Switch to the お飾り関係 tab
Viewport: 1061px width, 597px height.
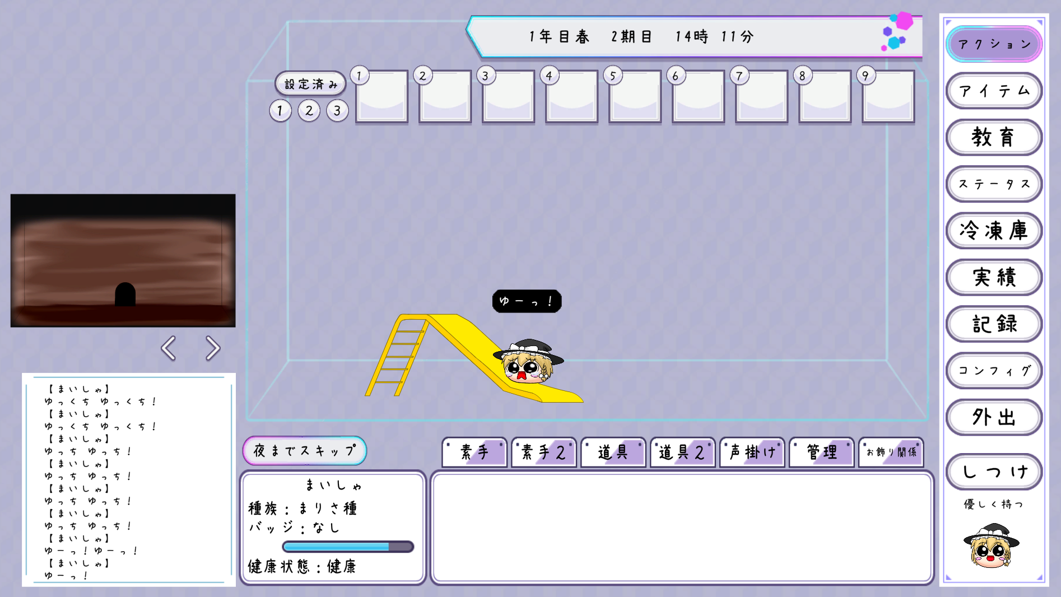pyautogui.click(x=891, y=452)
